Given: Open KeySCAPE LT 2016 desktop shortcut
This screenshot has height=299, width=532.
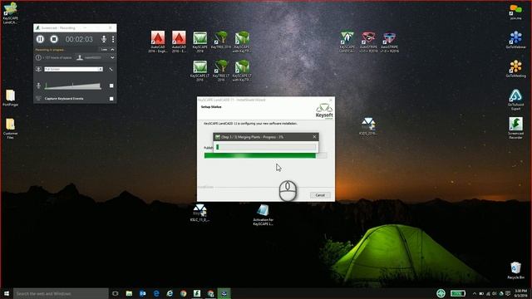Looking at the screenshot, I should click(199, 71).
